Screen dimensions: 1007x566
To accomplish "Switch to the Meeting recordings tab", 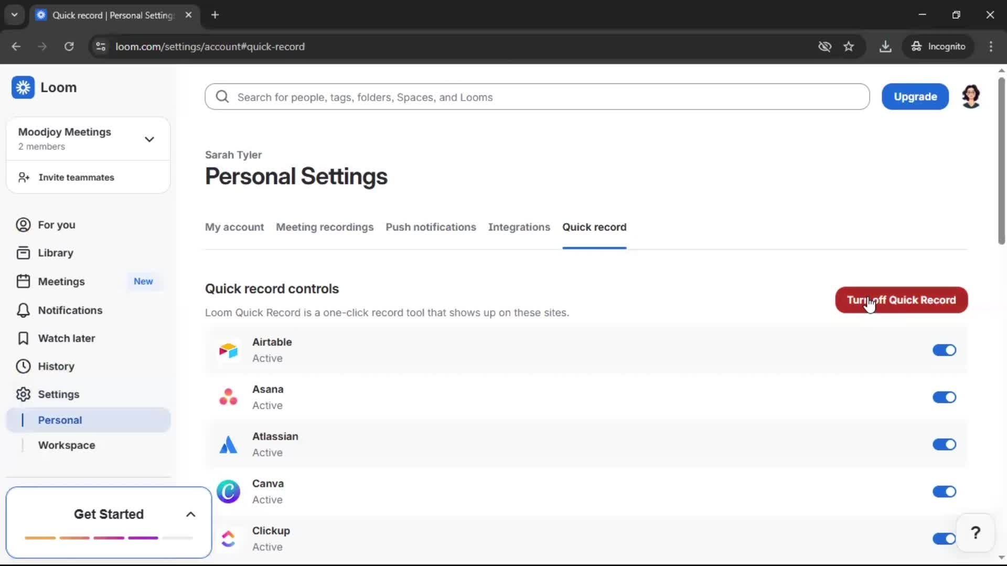I will click(x=325, y=227).
